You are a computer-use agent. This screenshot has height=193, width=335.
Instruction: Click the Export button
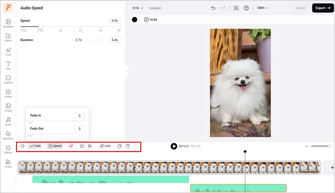(x=323, y=8)
